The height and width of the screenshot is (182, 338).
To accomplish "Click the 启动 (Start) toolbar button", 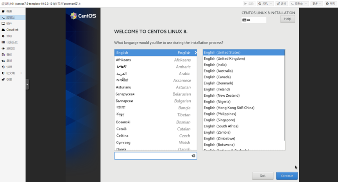I will tap(249, 4).
